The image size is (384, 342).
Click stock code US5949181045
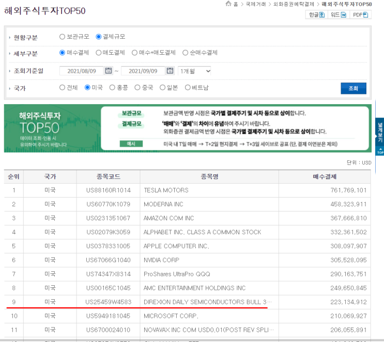[108, 316]
